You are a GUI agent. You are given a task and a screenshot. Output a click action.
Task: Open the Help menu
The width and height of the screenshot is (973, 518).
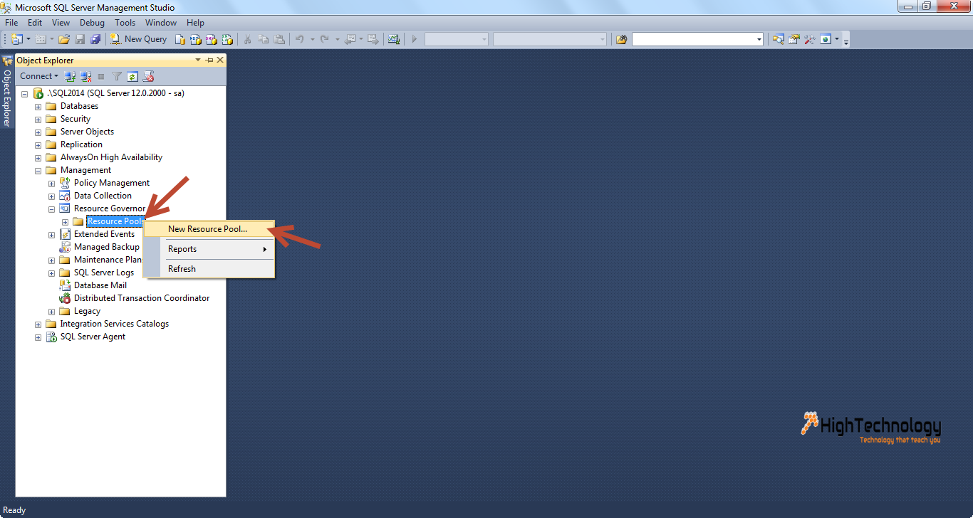coord(195,23)
